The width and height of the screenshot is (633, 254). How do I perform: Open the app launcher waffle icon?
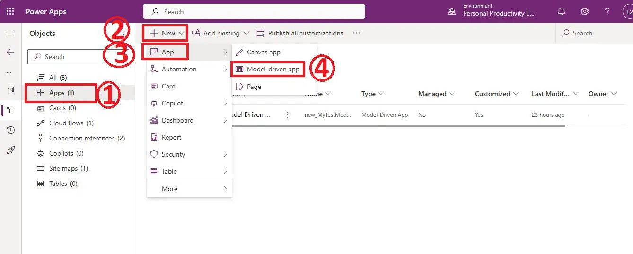coord(10,11)
